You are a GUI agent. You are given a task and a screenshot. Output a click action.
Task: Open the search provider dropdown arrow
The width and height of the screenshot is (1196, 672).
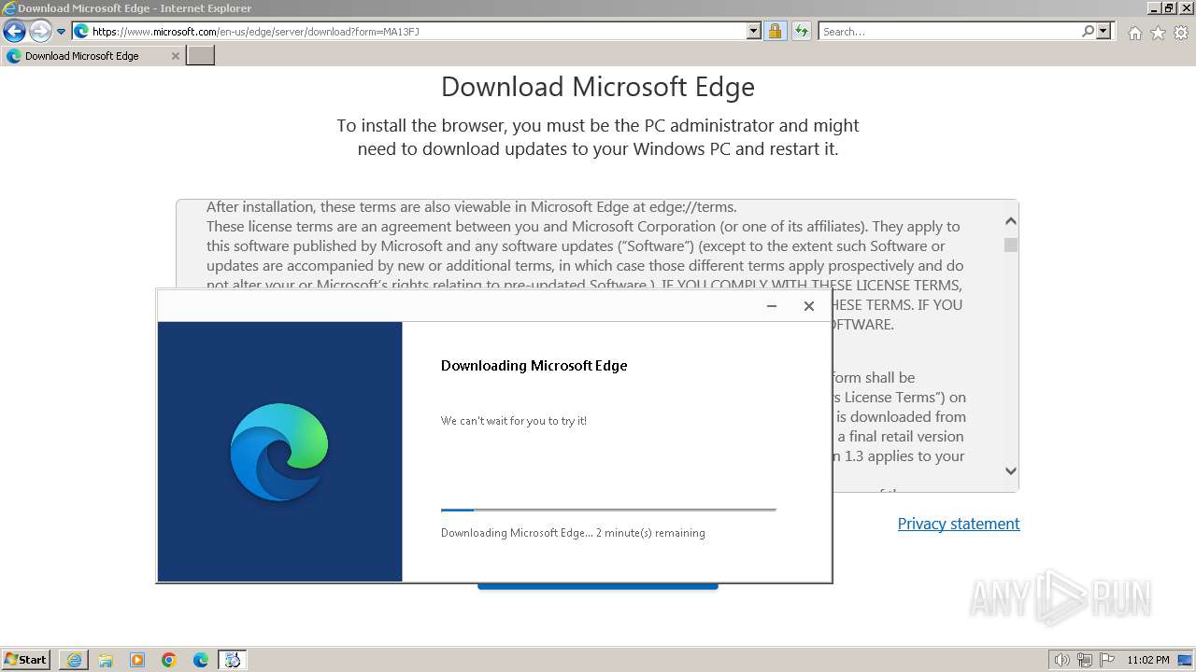pyautogui.click(x=1103, y=31)
